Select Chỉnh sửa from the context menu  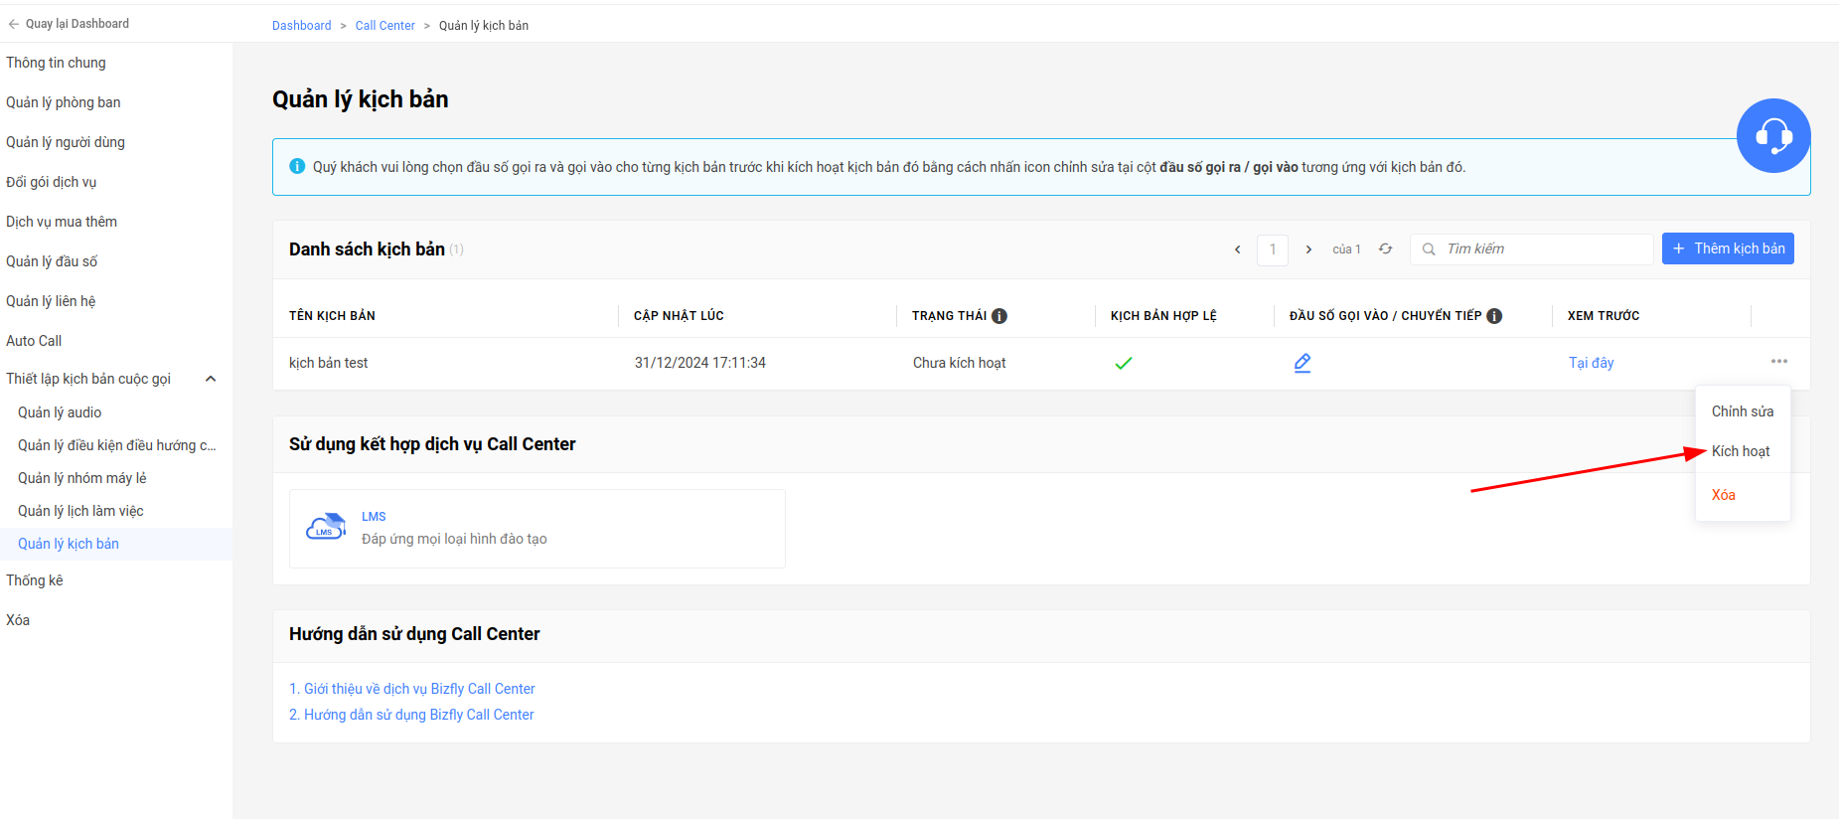[1743, 411]
